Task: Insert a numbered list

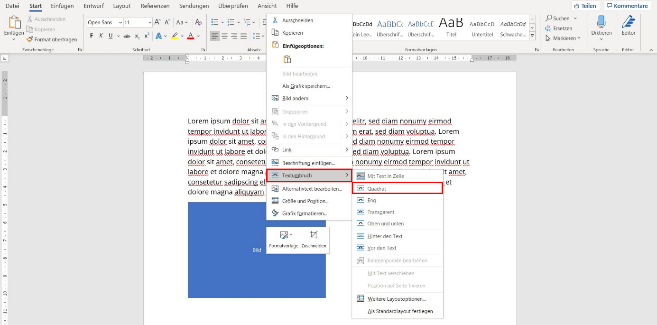Action: tap(231, 22)
